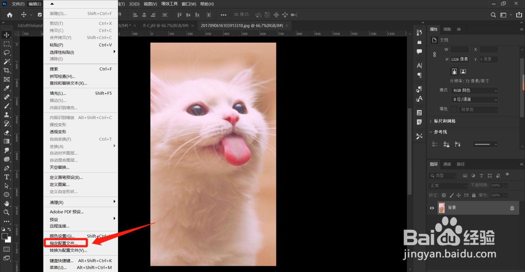This screenshot has width=525, height=272.
Task: Open the Edit Toolbar three-dots menu
Action: tap(7, 221)
